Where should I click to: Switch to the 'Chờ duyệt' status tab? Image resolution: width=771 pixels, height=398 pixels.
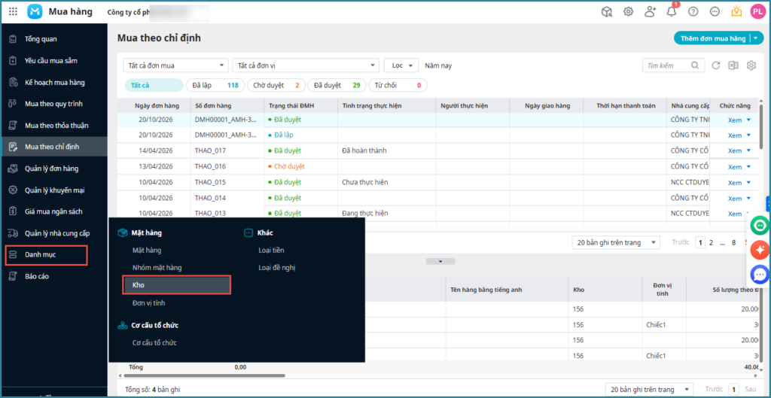click(x=276, y=86)
